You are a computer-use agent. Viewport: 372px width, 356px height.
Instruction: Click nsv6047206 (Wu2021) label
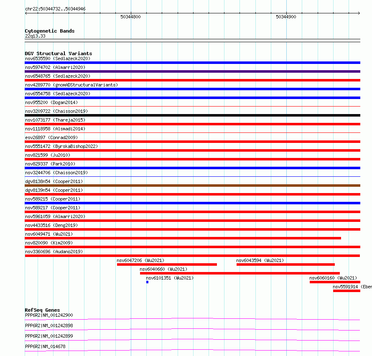(140, 260)
